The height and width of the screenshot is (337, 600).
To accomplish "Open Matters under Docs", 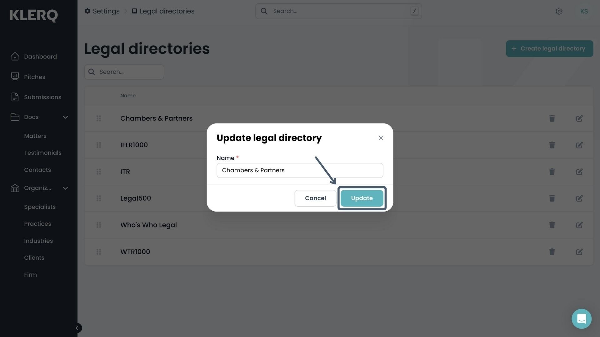I will (35, 136).
